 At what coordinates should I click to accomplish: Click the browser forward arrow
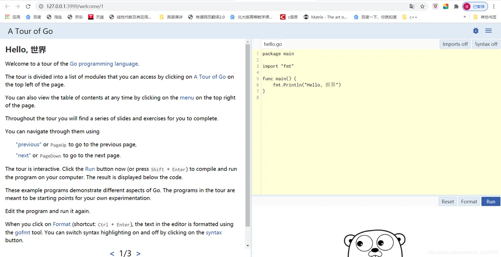(18, 6)
